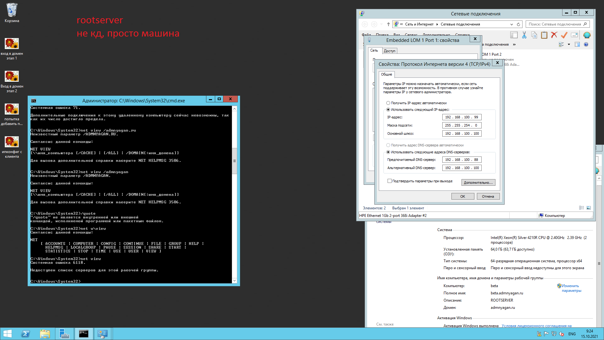Click the red X Delete icon in toolbar
604x340 pixels.
[554, 35]
